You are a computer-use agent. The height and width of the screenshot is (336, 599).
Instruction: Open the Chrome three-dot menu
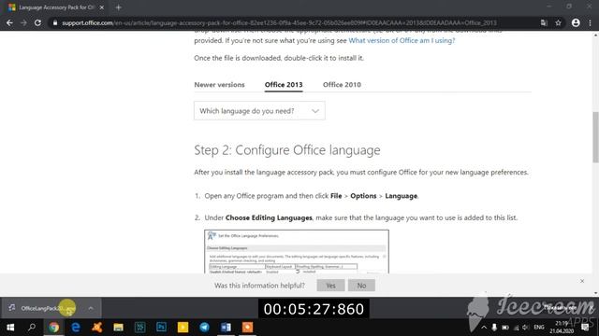591,22
